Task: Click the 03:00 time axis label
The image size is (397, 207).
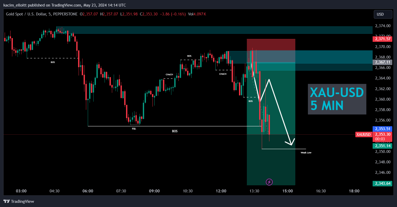Action: 21,191
